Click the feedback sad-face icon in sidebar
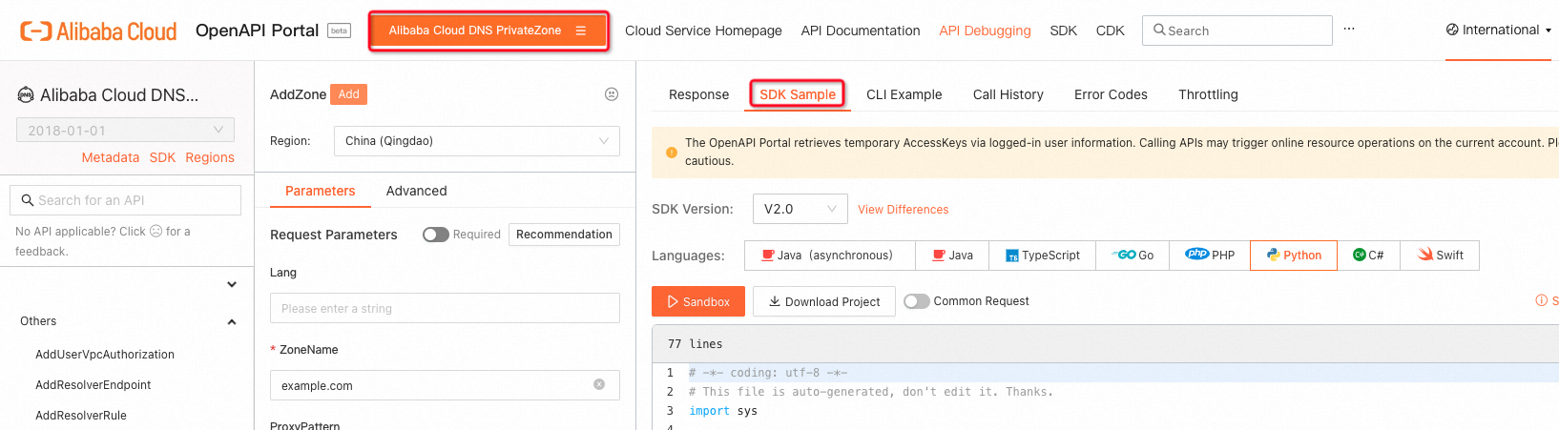Image resolution: width=1559 pixels, height=430 pixels. (x=156, y=231)
